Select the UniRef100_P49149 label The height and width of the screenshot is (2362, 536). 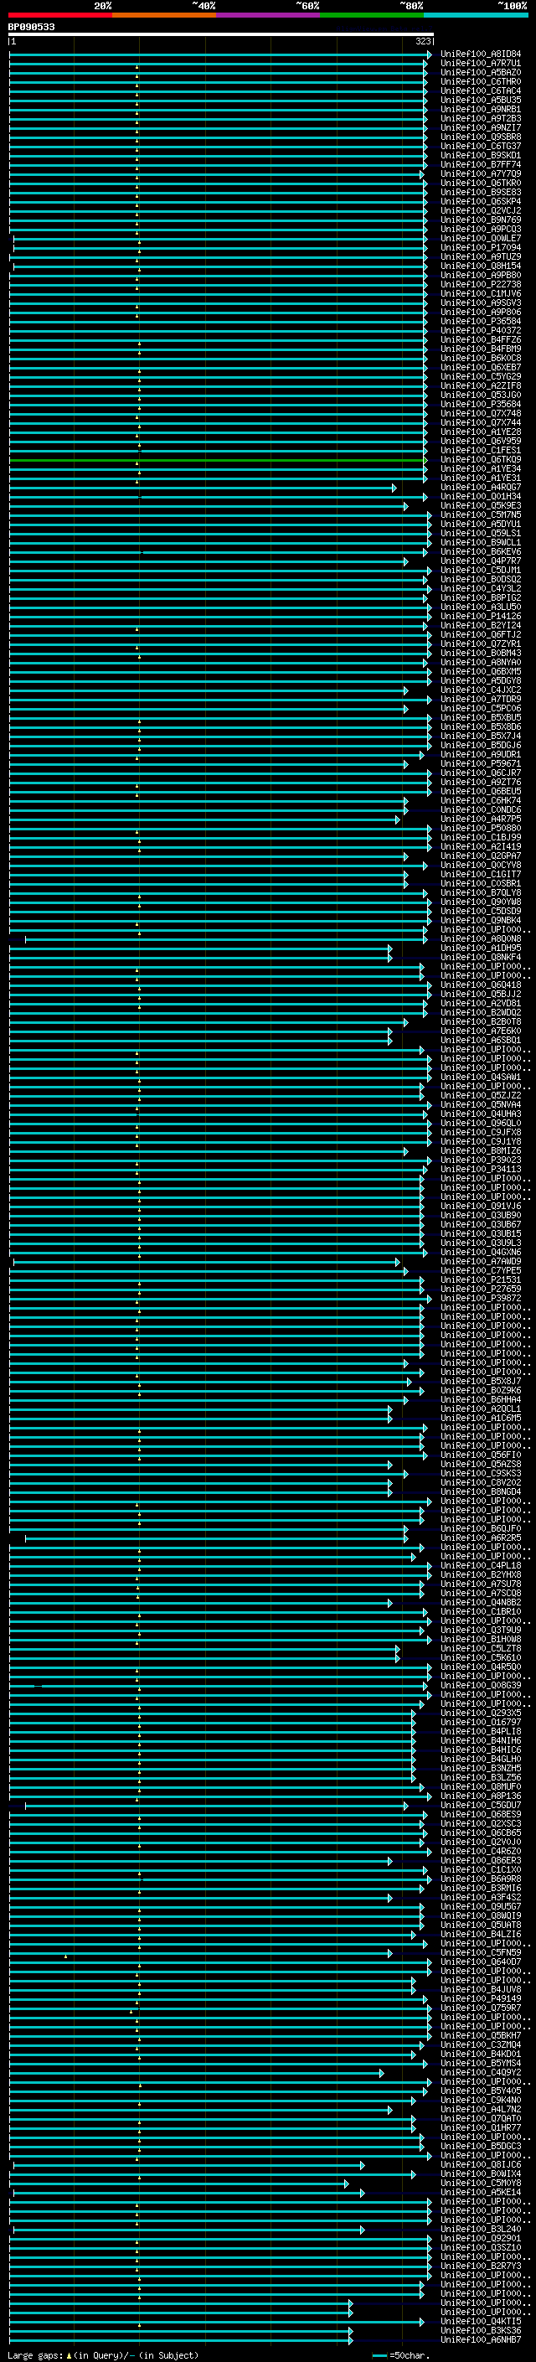click(x=481, y=1998)
